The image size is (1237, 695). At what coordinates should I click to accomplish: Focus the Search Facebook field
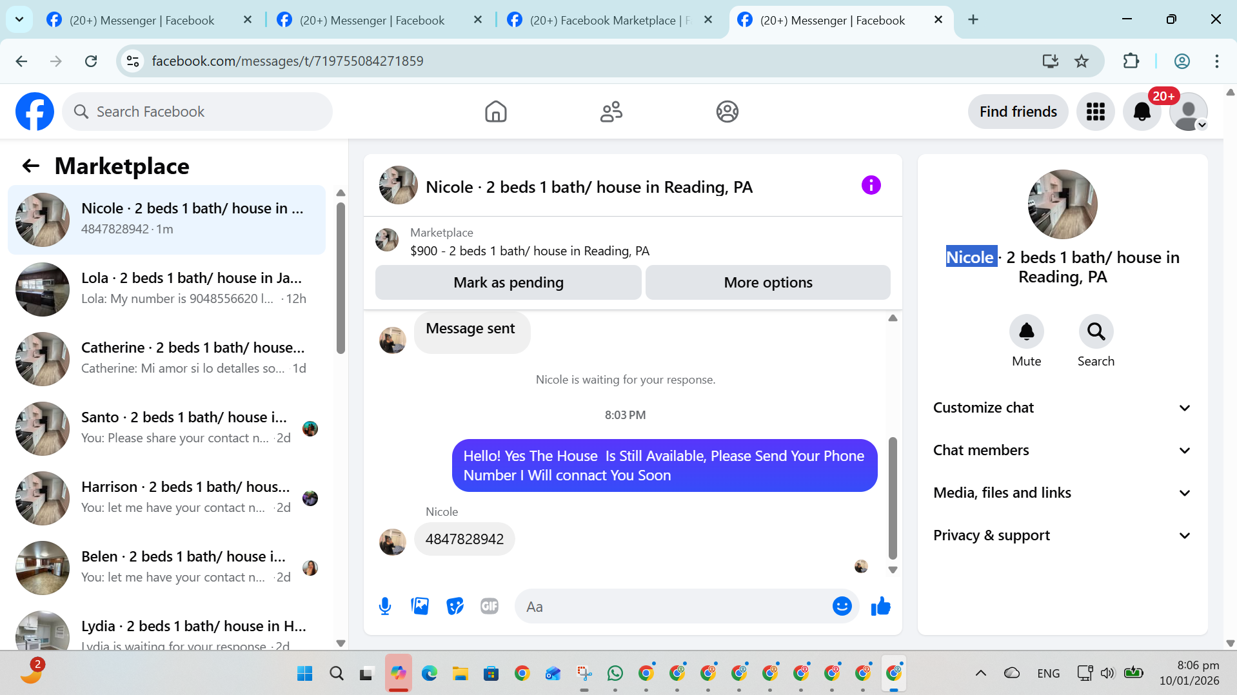point(197,112)
